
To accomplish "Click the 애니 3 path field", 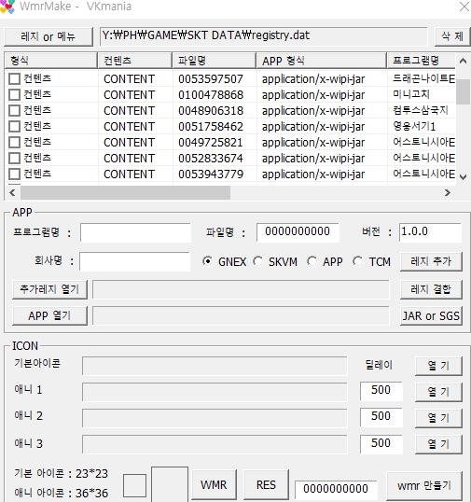I will click(x=215, y=444).
